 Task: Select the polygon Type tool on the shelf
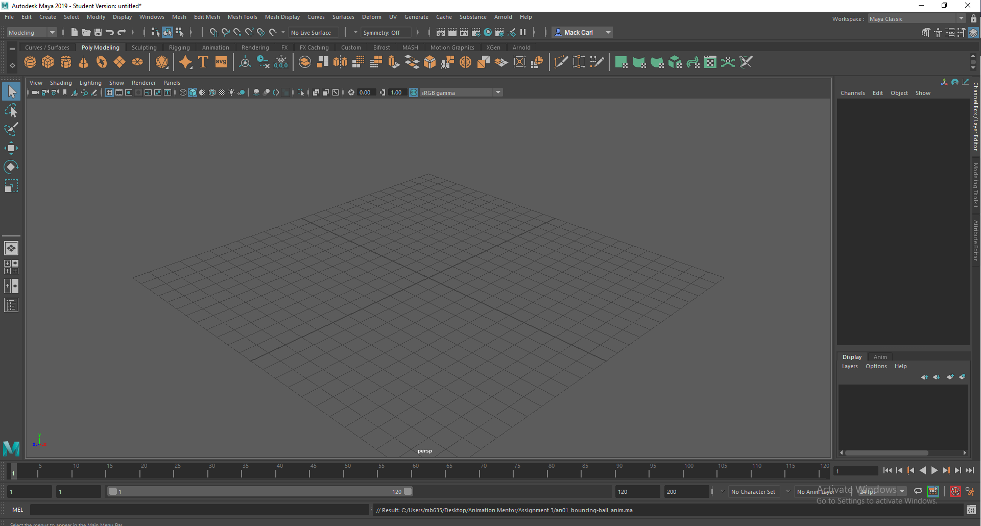(203, 62)
